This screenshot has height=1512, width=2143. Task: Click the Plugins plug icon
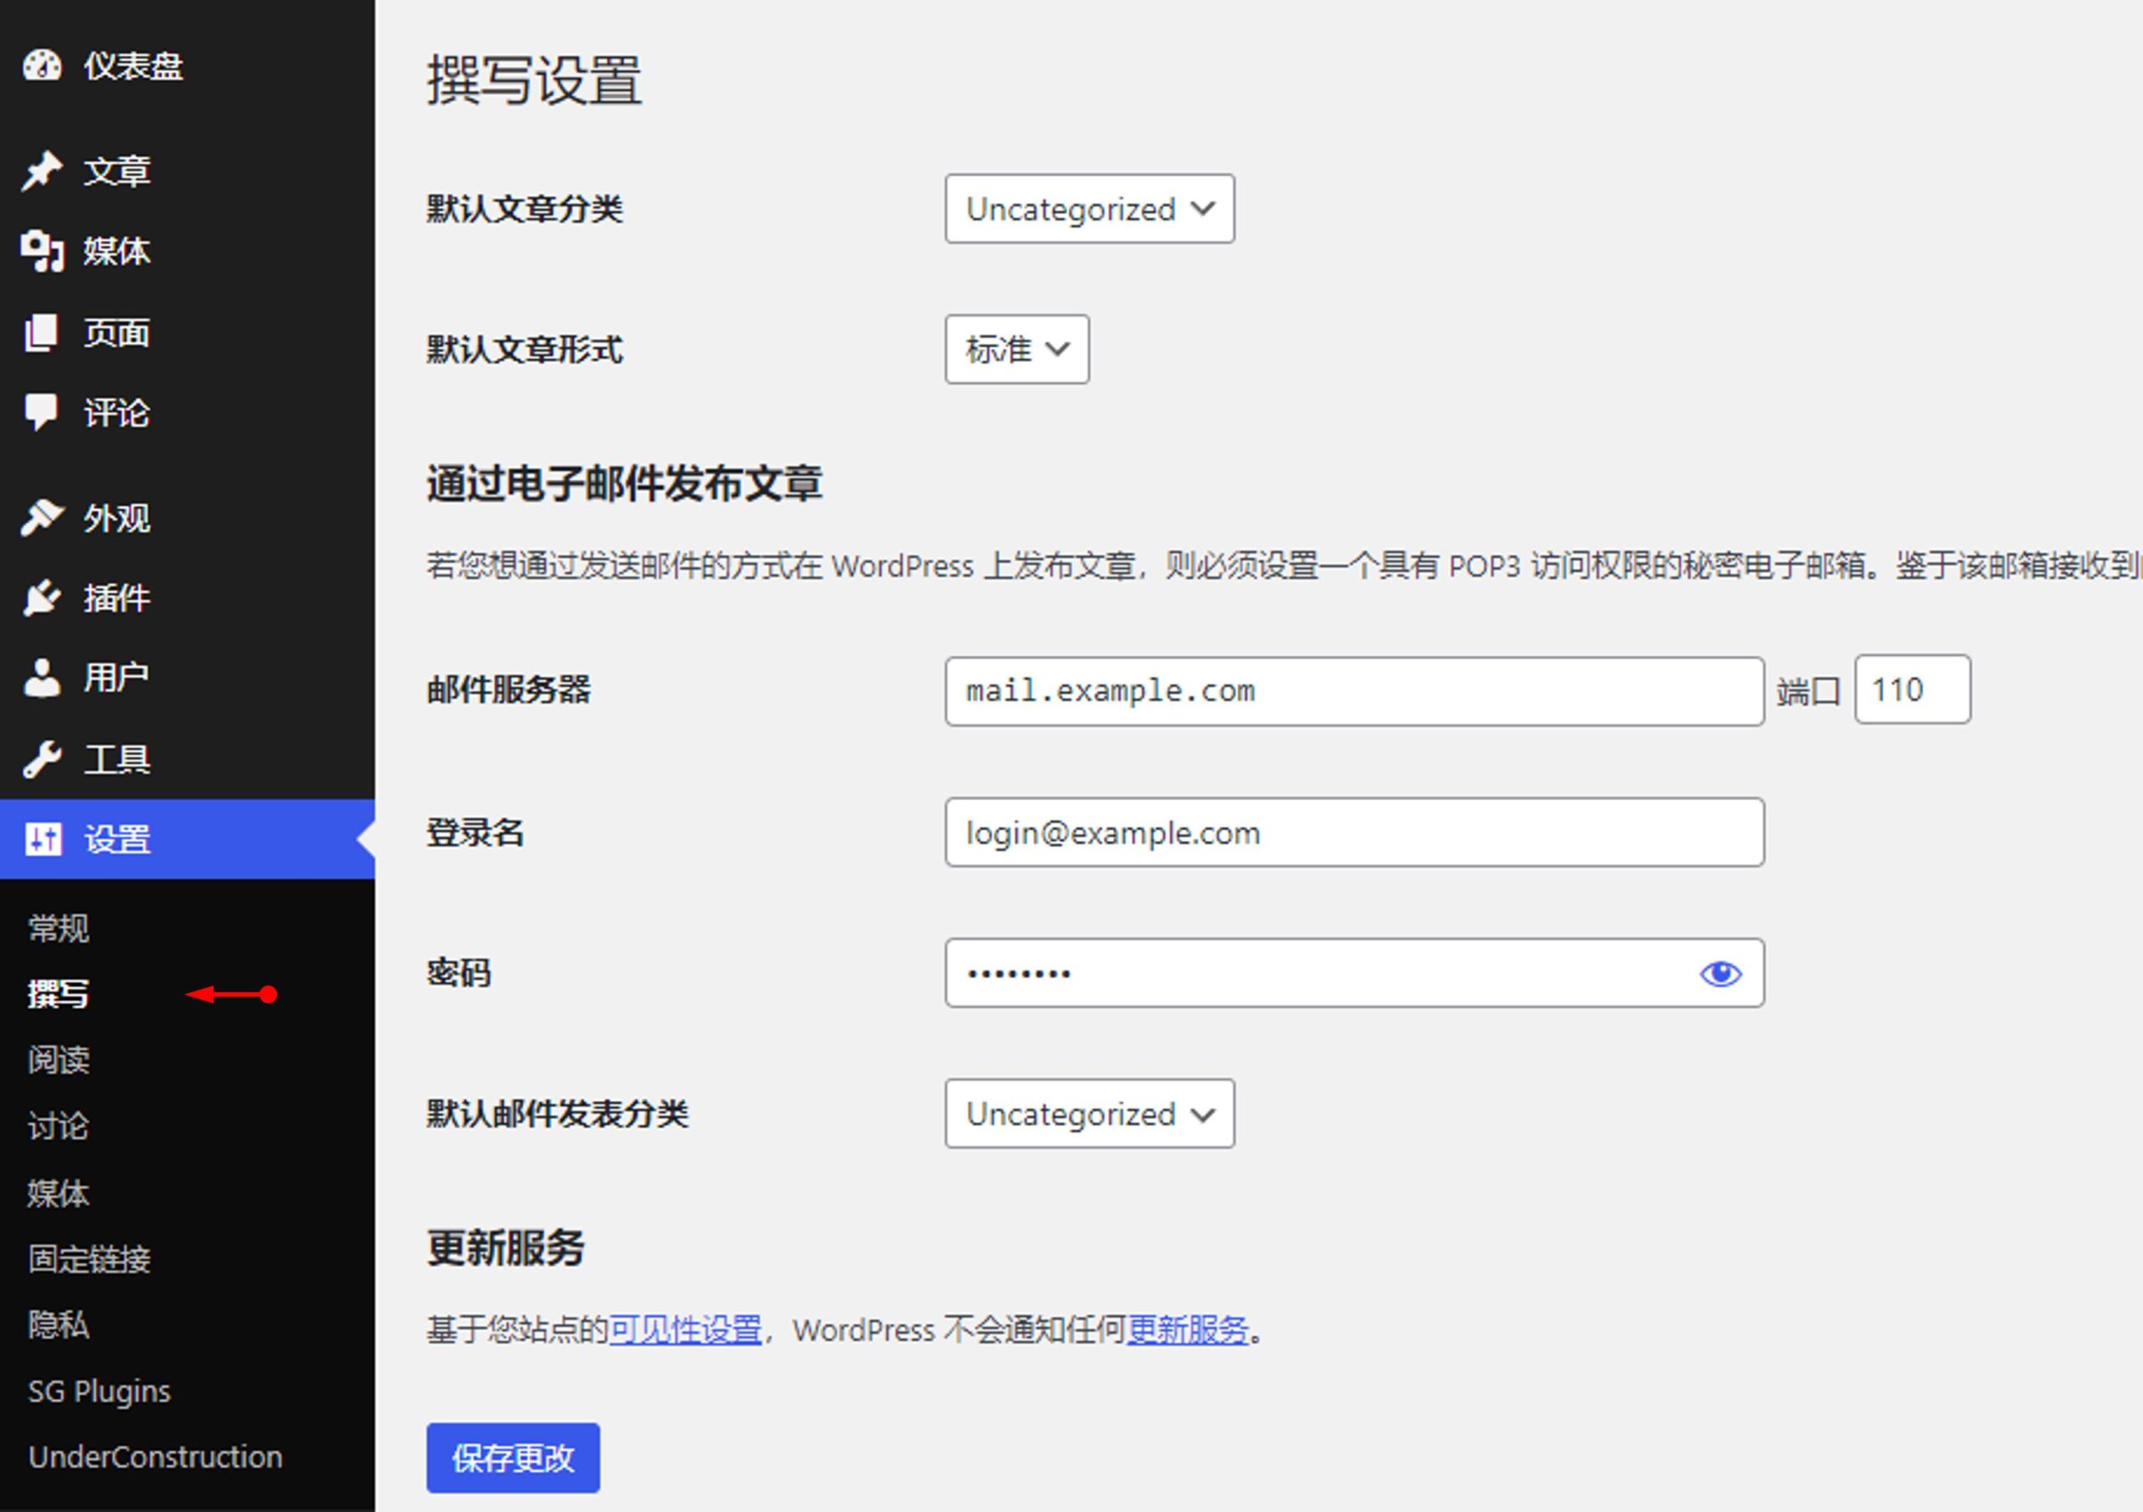[x=42, y=598]
